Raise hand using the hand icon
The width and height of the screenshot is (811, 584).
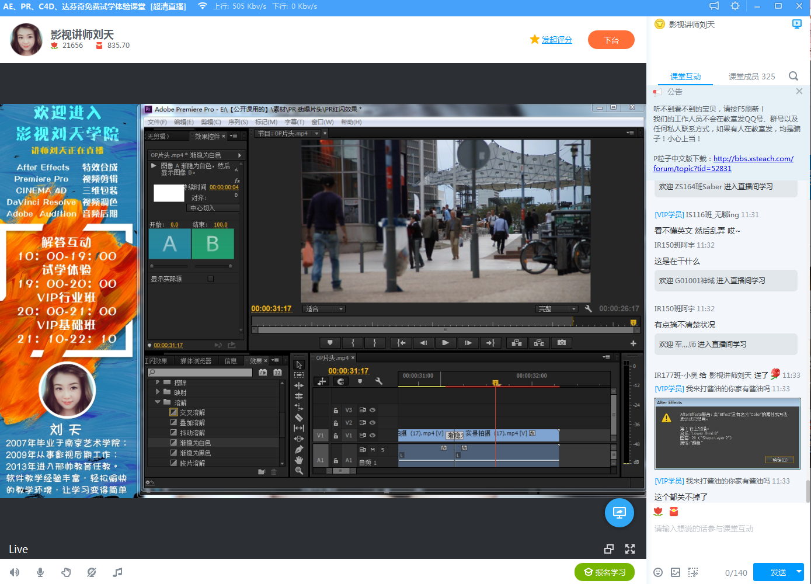point(66,572)
